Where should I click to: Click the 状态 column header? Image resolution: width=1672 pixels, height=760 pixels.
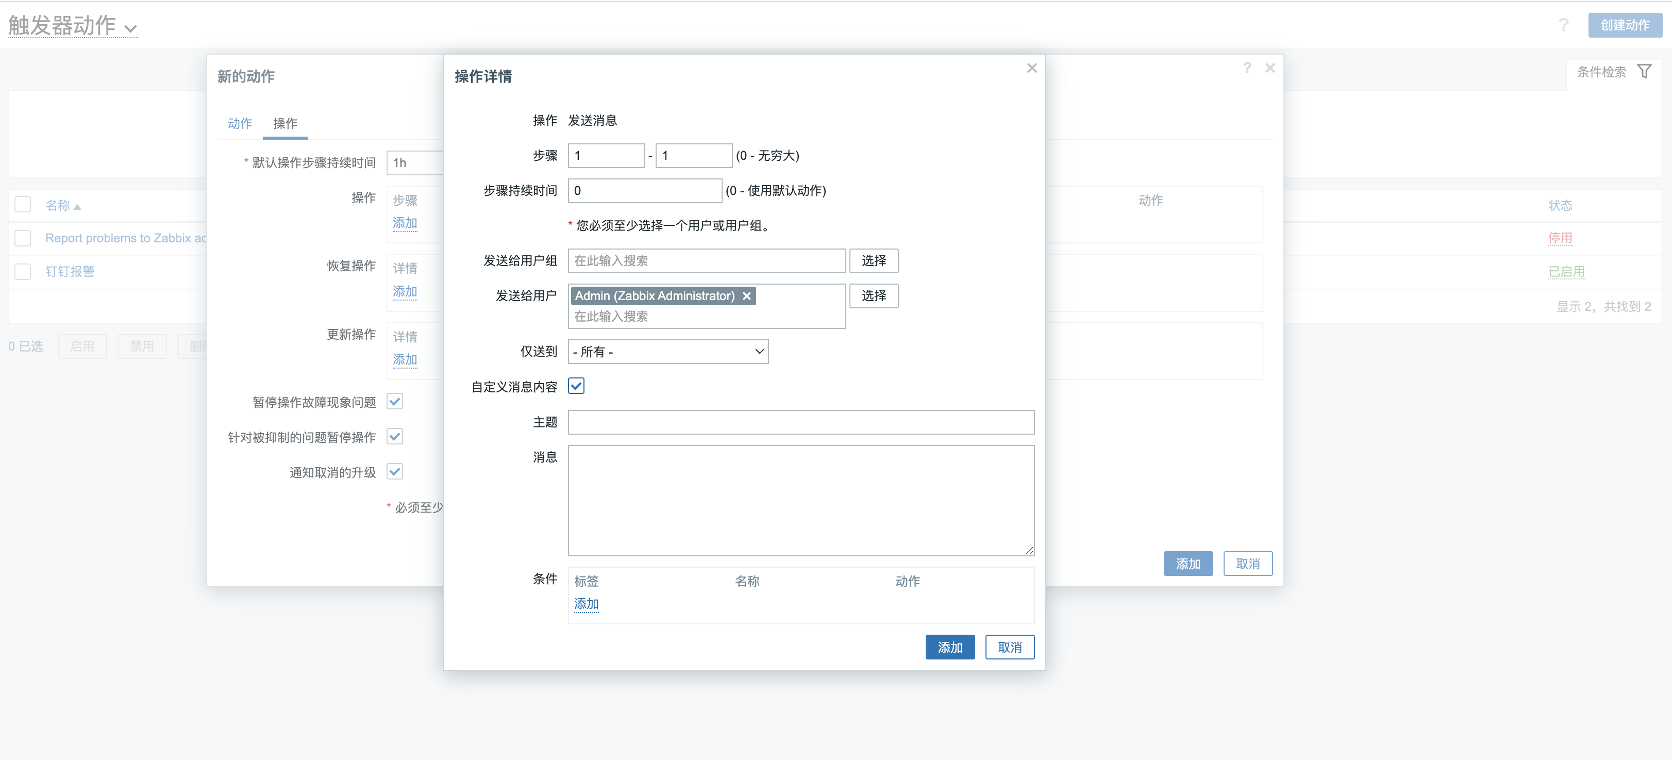point(1560,205)
